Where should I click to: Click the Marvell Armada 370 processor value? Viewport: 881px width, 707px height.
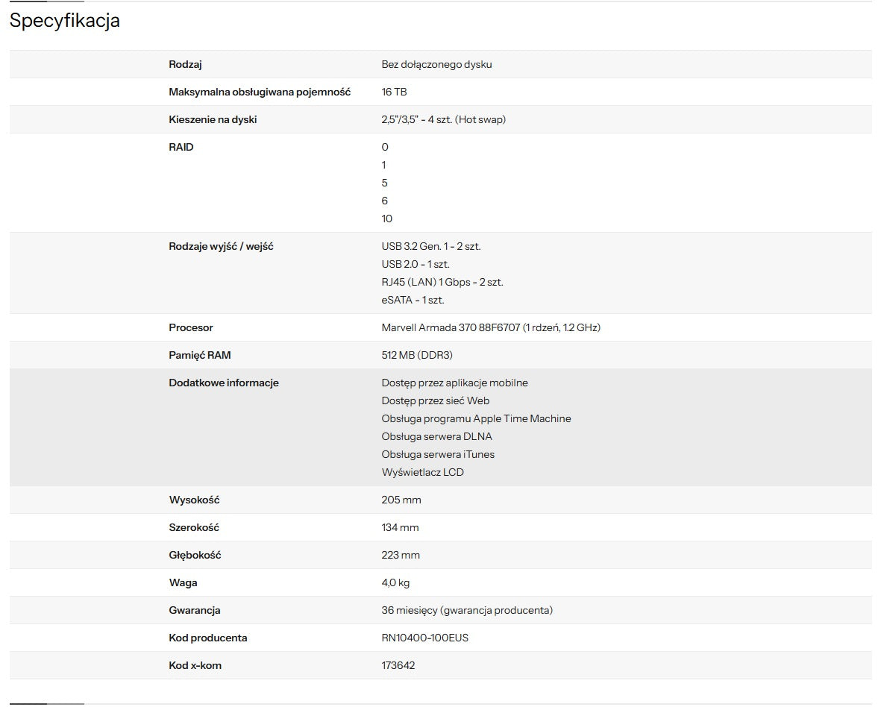(x=490, y=327)
